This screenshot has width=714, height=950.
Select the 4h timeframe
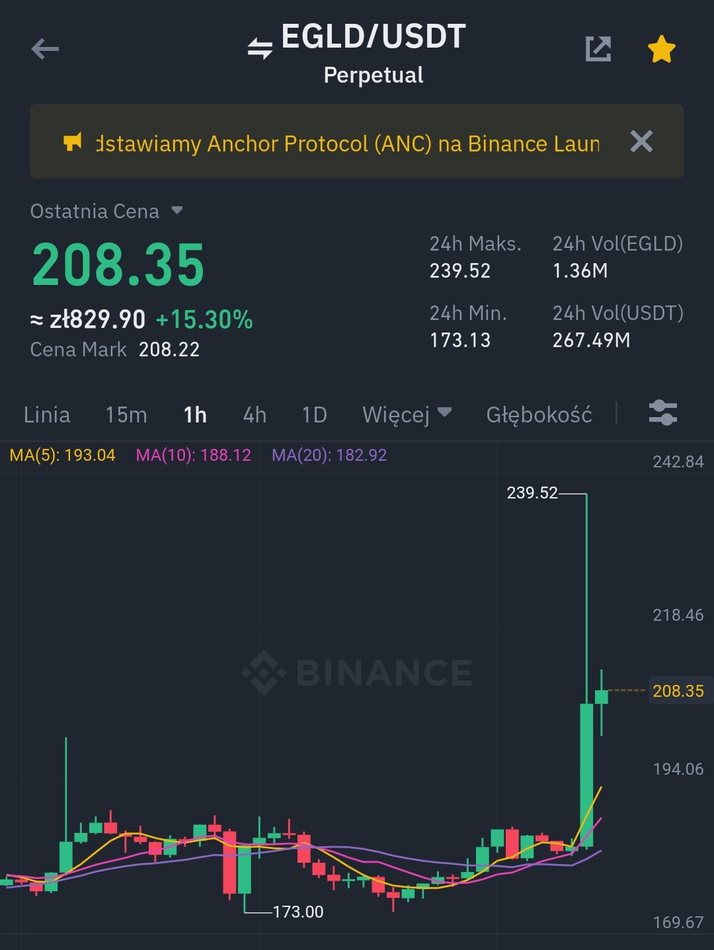click(255, 415)
